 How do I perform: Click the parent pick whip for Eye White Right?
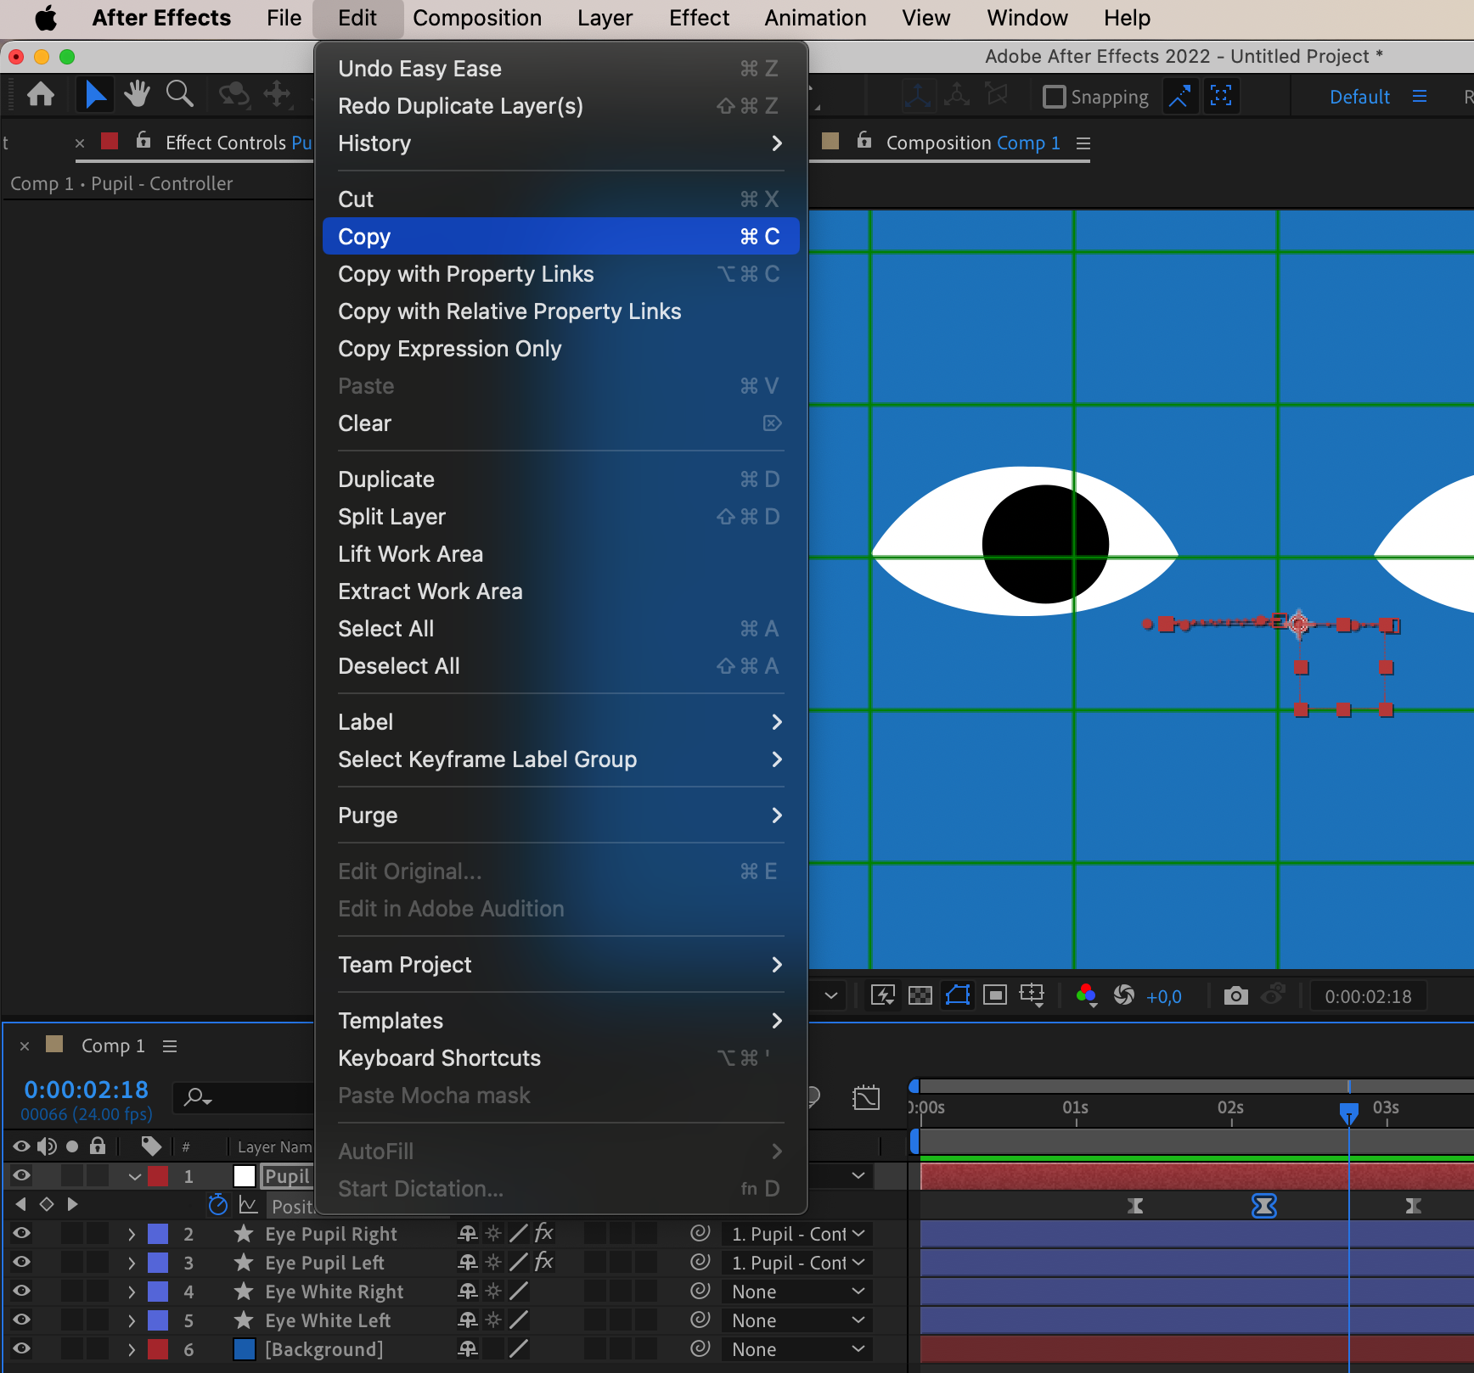pyautogui.click(x=700, y=1291)
